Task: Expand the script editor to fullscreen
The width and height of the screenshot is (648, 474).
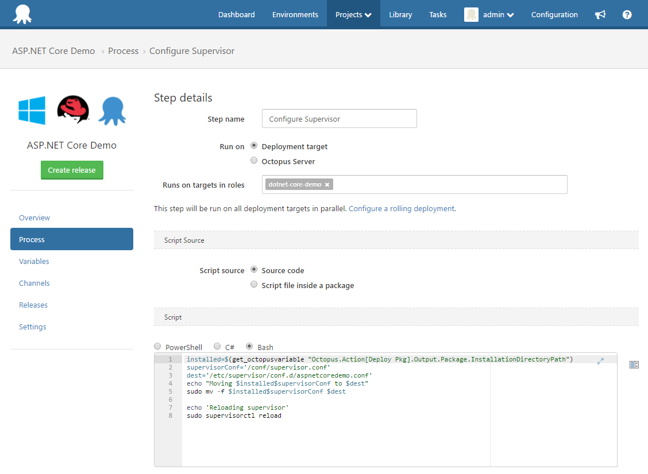Action: click(601, 361)
